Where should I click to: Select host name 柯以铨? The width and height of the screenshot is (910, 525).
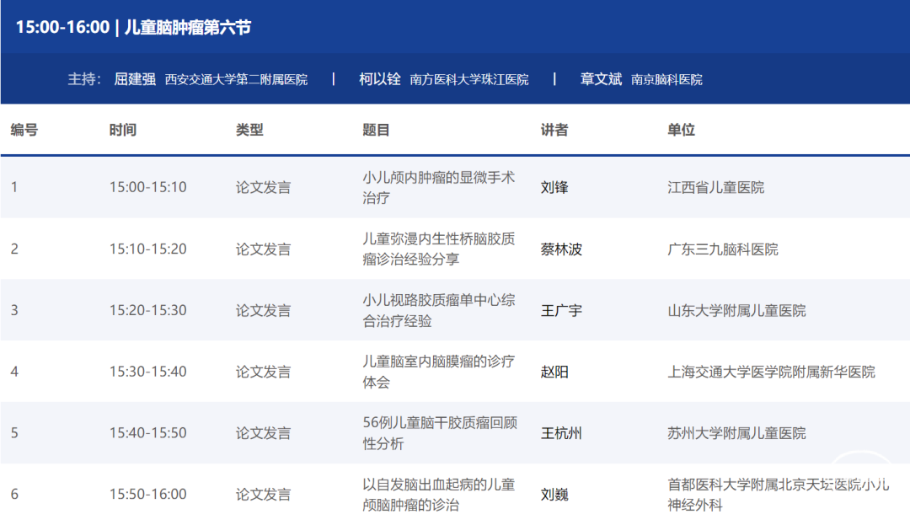coord(380,79)
